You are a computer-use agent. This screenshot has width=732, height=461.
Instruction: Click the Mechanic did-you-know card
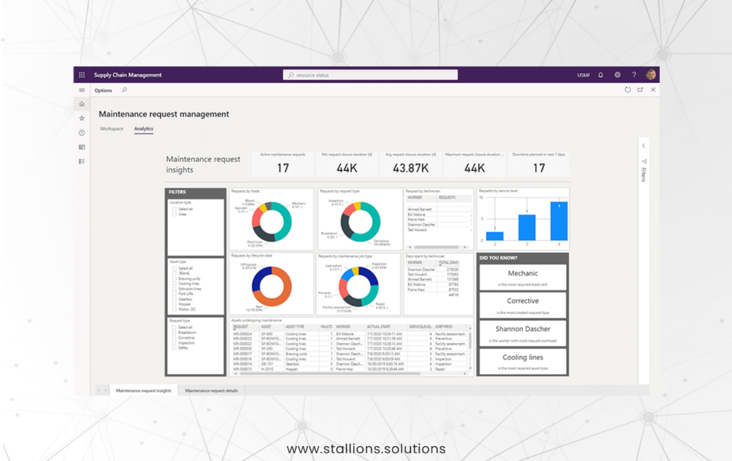point(523,277)
